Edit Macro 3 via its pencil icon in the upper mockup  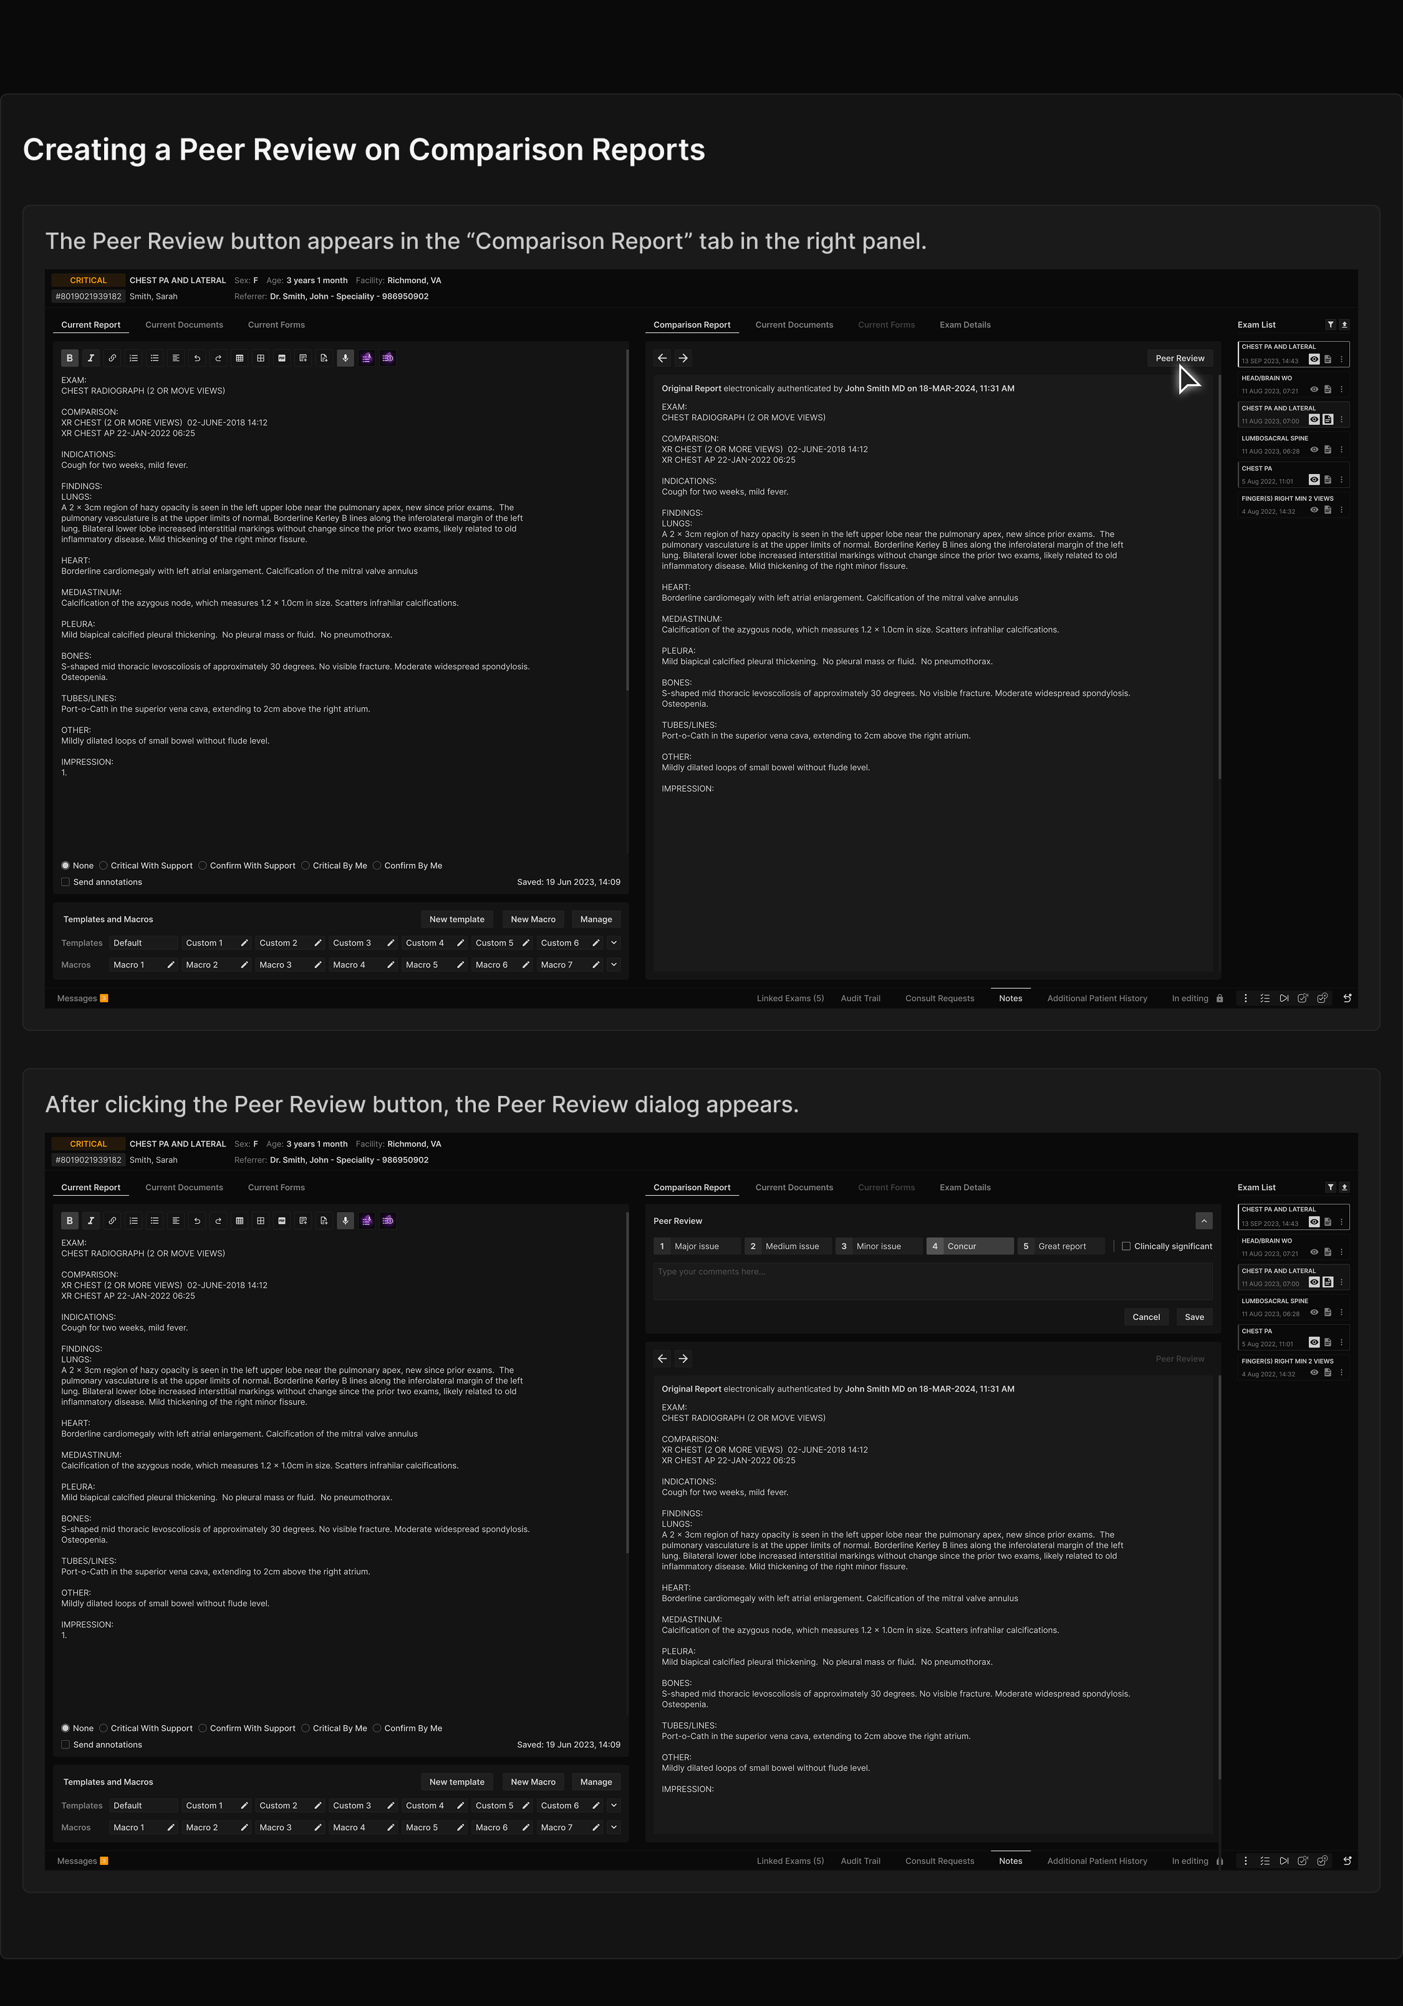pos(318,966)
